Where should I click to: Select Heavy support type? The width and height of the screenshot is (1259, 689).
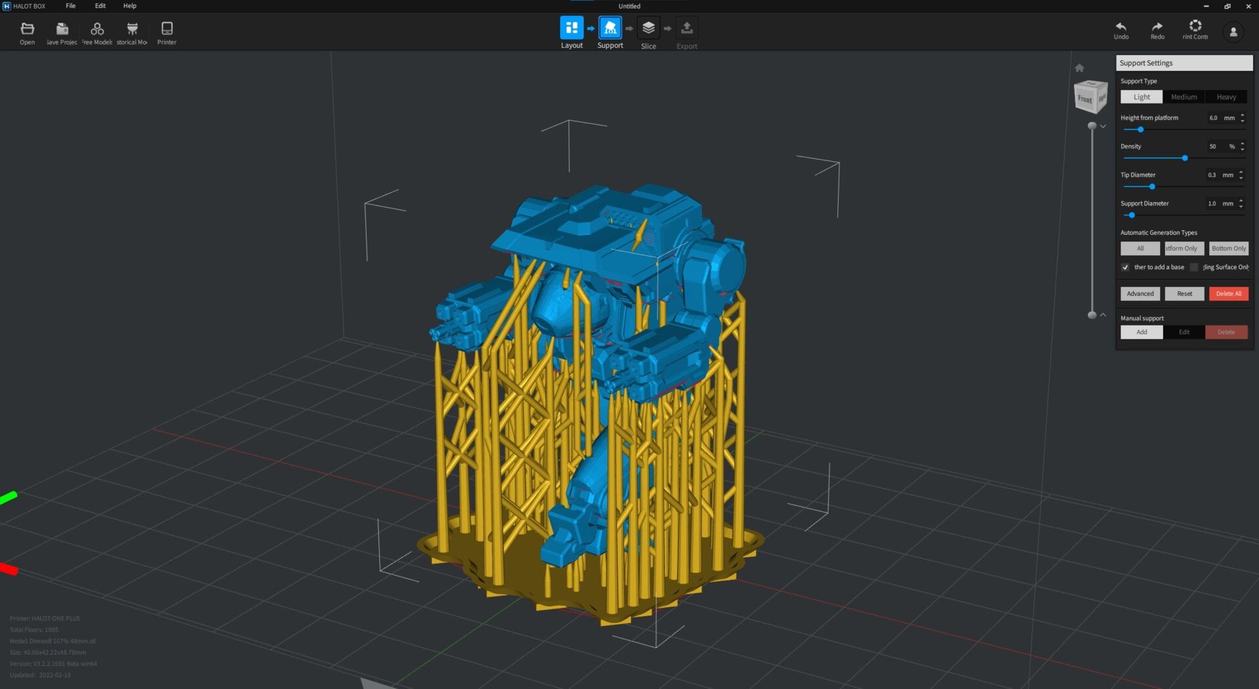[1226, 97]
